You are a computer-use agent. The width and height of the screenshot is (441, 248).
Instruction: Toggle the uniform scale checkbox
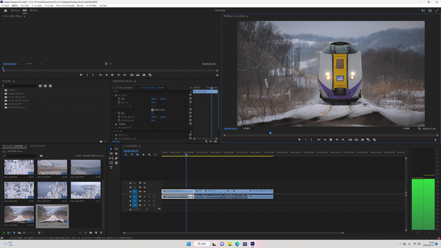pos(152,110)
